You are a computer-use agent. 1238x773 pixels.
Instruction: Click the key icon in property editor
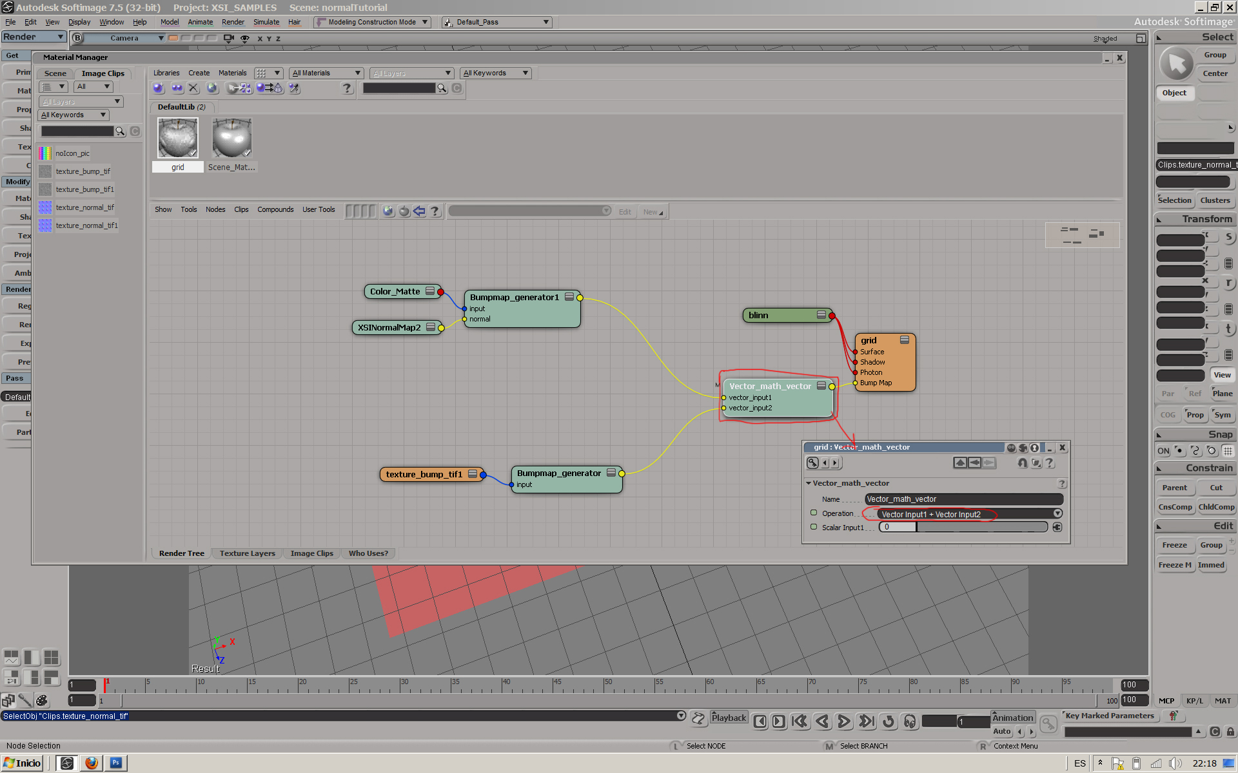click(x=813, y=463)
